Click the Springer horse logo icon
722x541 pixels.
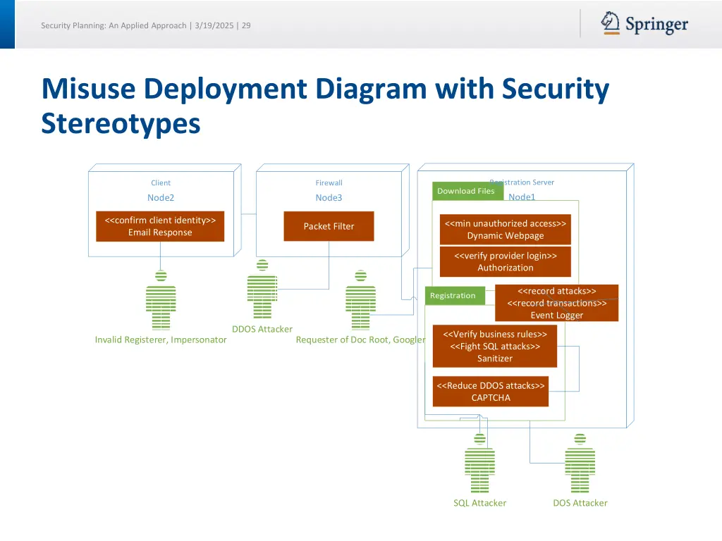point(610,23)
